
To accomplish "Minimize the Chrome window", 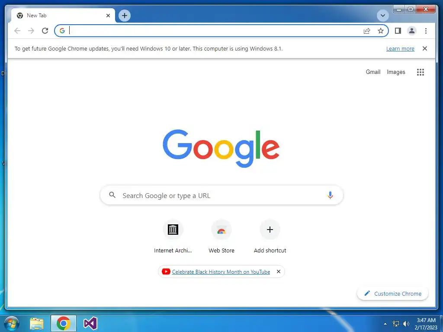I will [399, 10].
